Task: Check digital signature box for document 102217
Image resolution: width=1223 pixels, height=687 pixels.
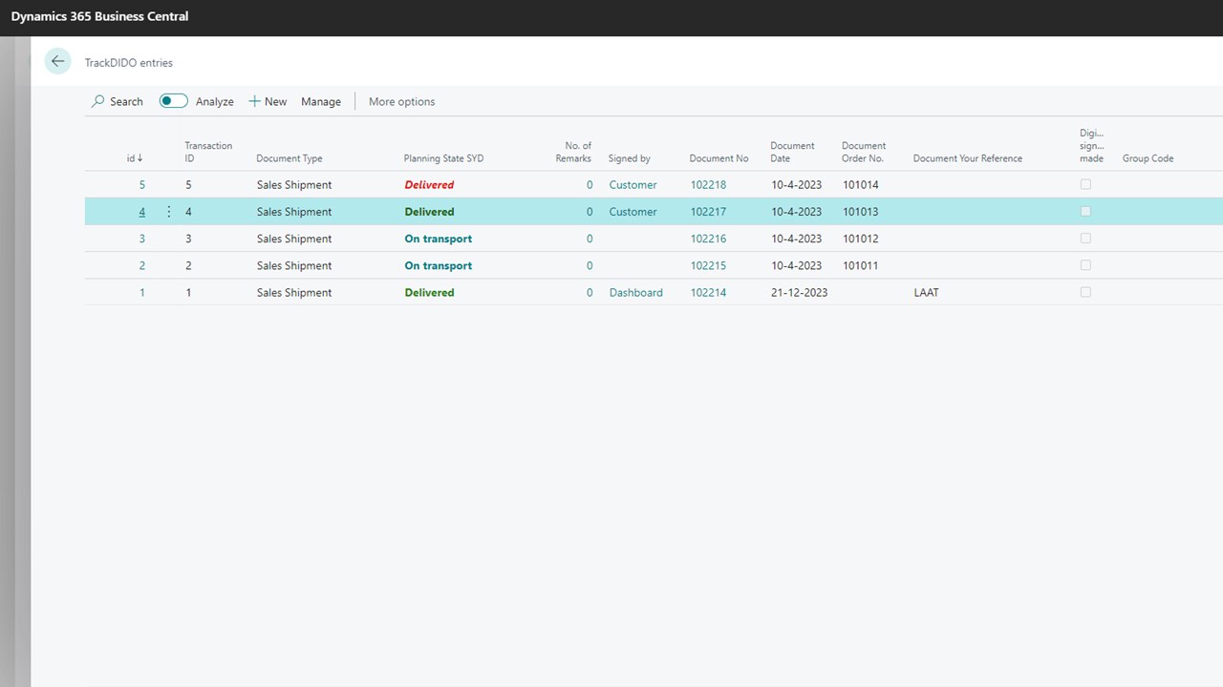Action: pyautogui.click(x=1085, y=211)
